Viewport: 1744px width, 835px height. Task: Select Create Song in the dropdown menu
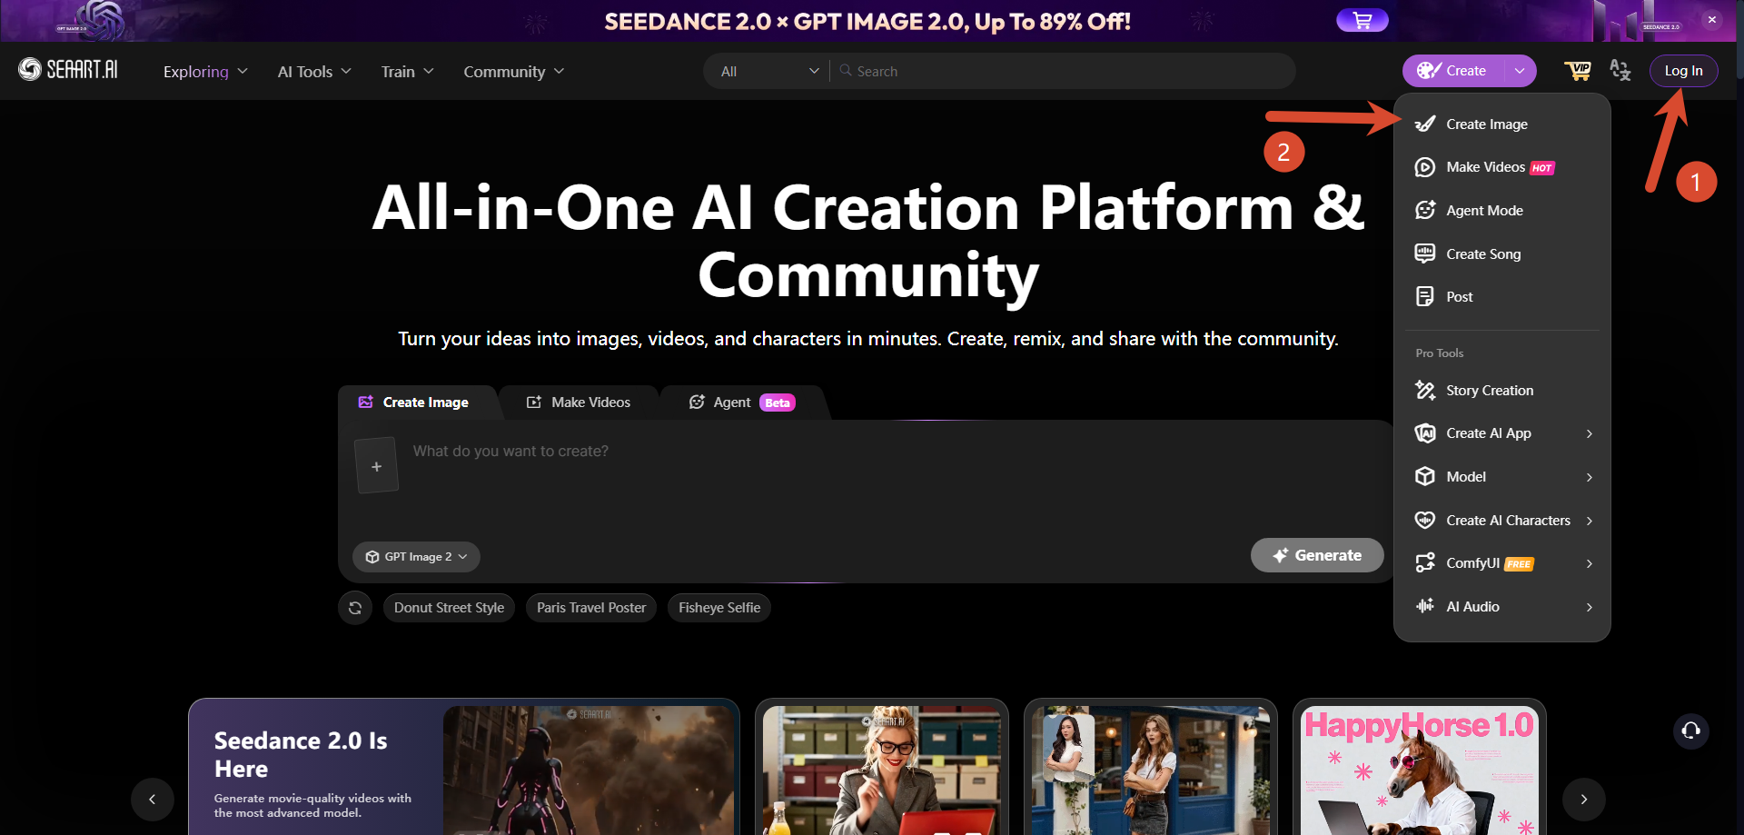pyautogui.click(x=1501, y=254)
